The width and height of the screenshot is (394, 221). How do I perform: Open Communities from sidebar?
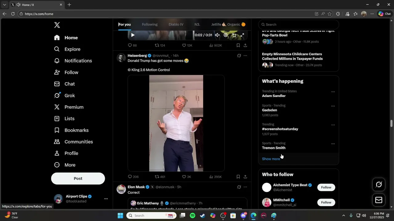(73, 142)
